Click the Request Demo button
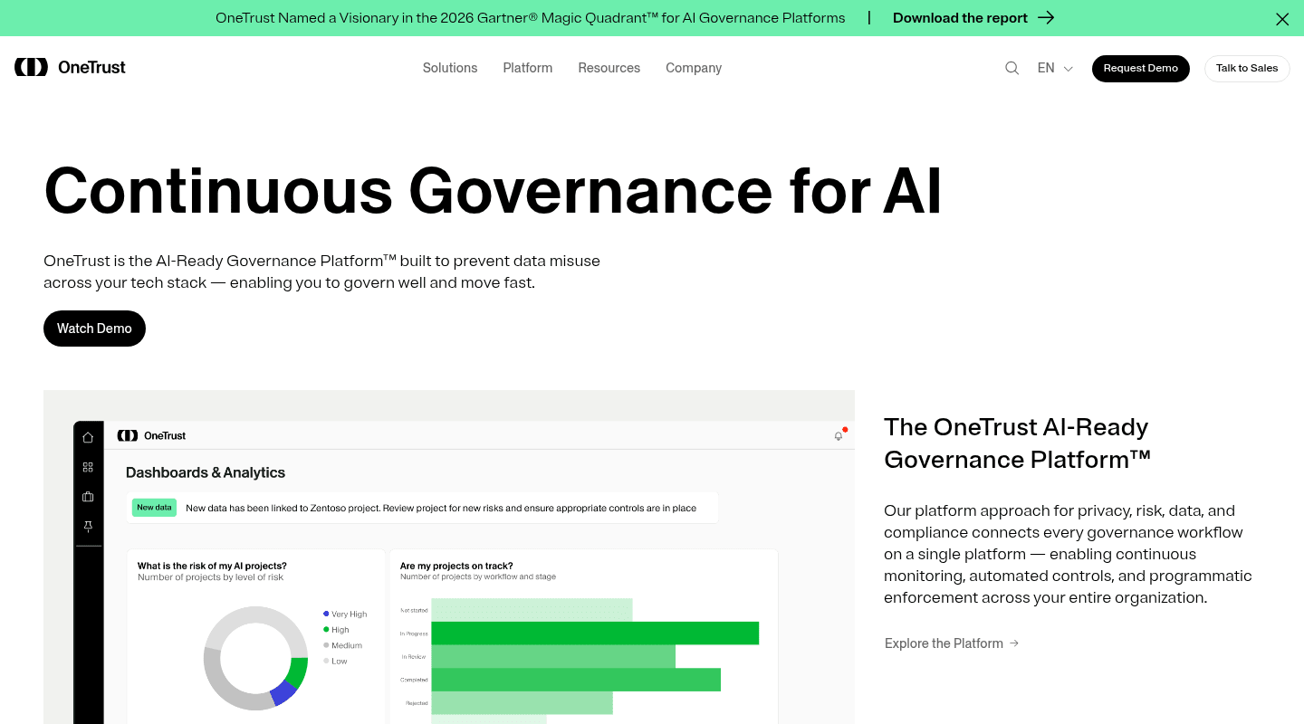 coord(1141,68)
